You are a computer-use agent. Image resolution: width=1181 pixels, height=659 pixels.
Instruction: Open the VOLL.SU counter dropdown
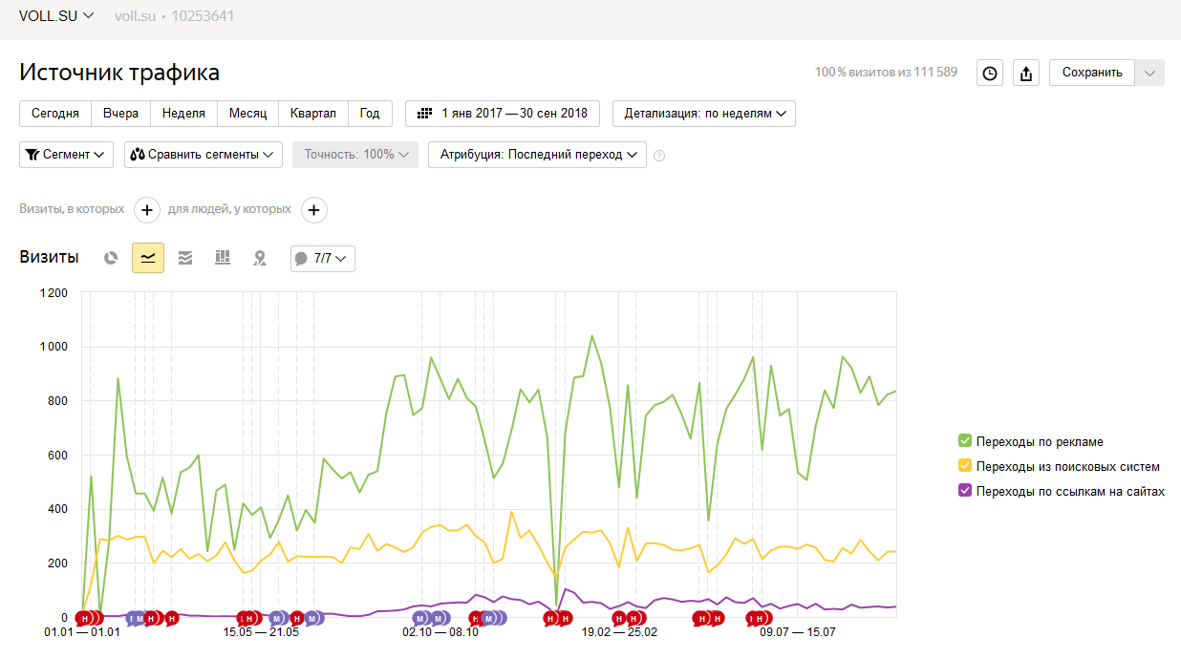[x=56, y=16]
